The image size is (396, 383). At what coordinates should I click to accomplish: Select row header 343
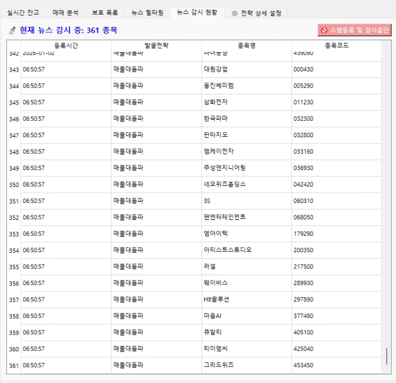(14, 70)
